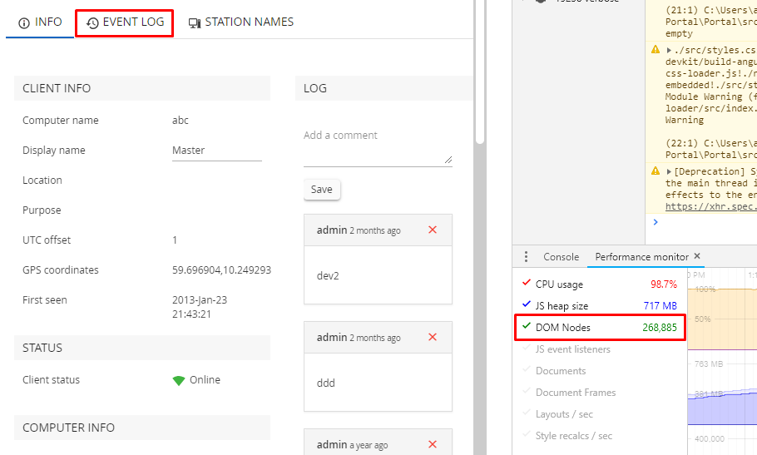The height and width of the screenshot is (455, 757).
Task: Select the Performance monitor drawer tab
Action: [641, 257]
